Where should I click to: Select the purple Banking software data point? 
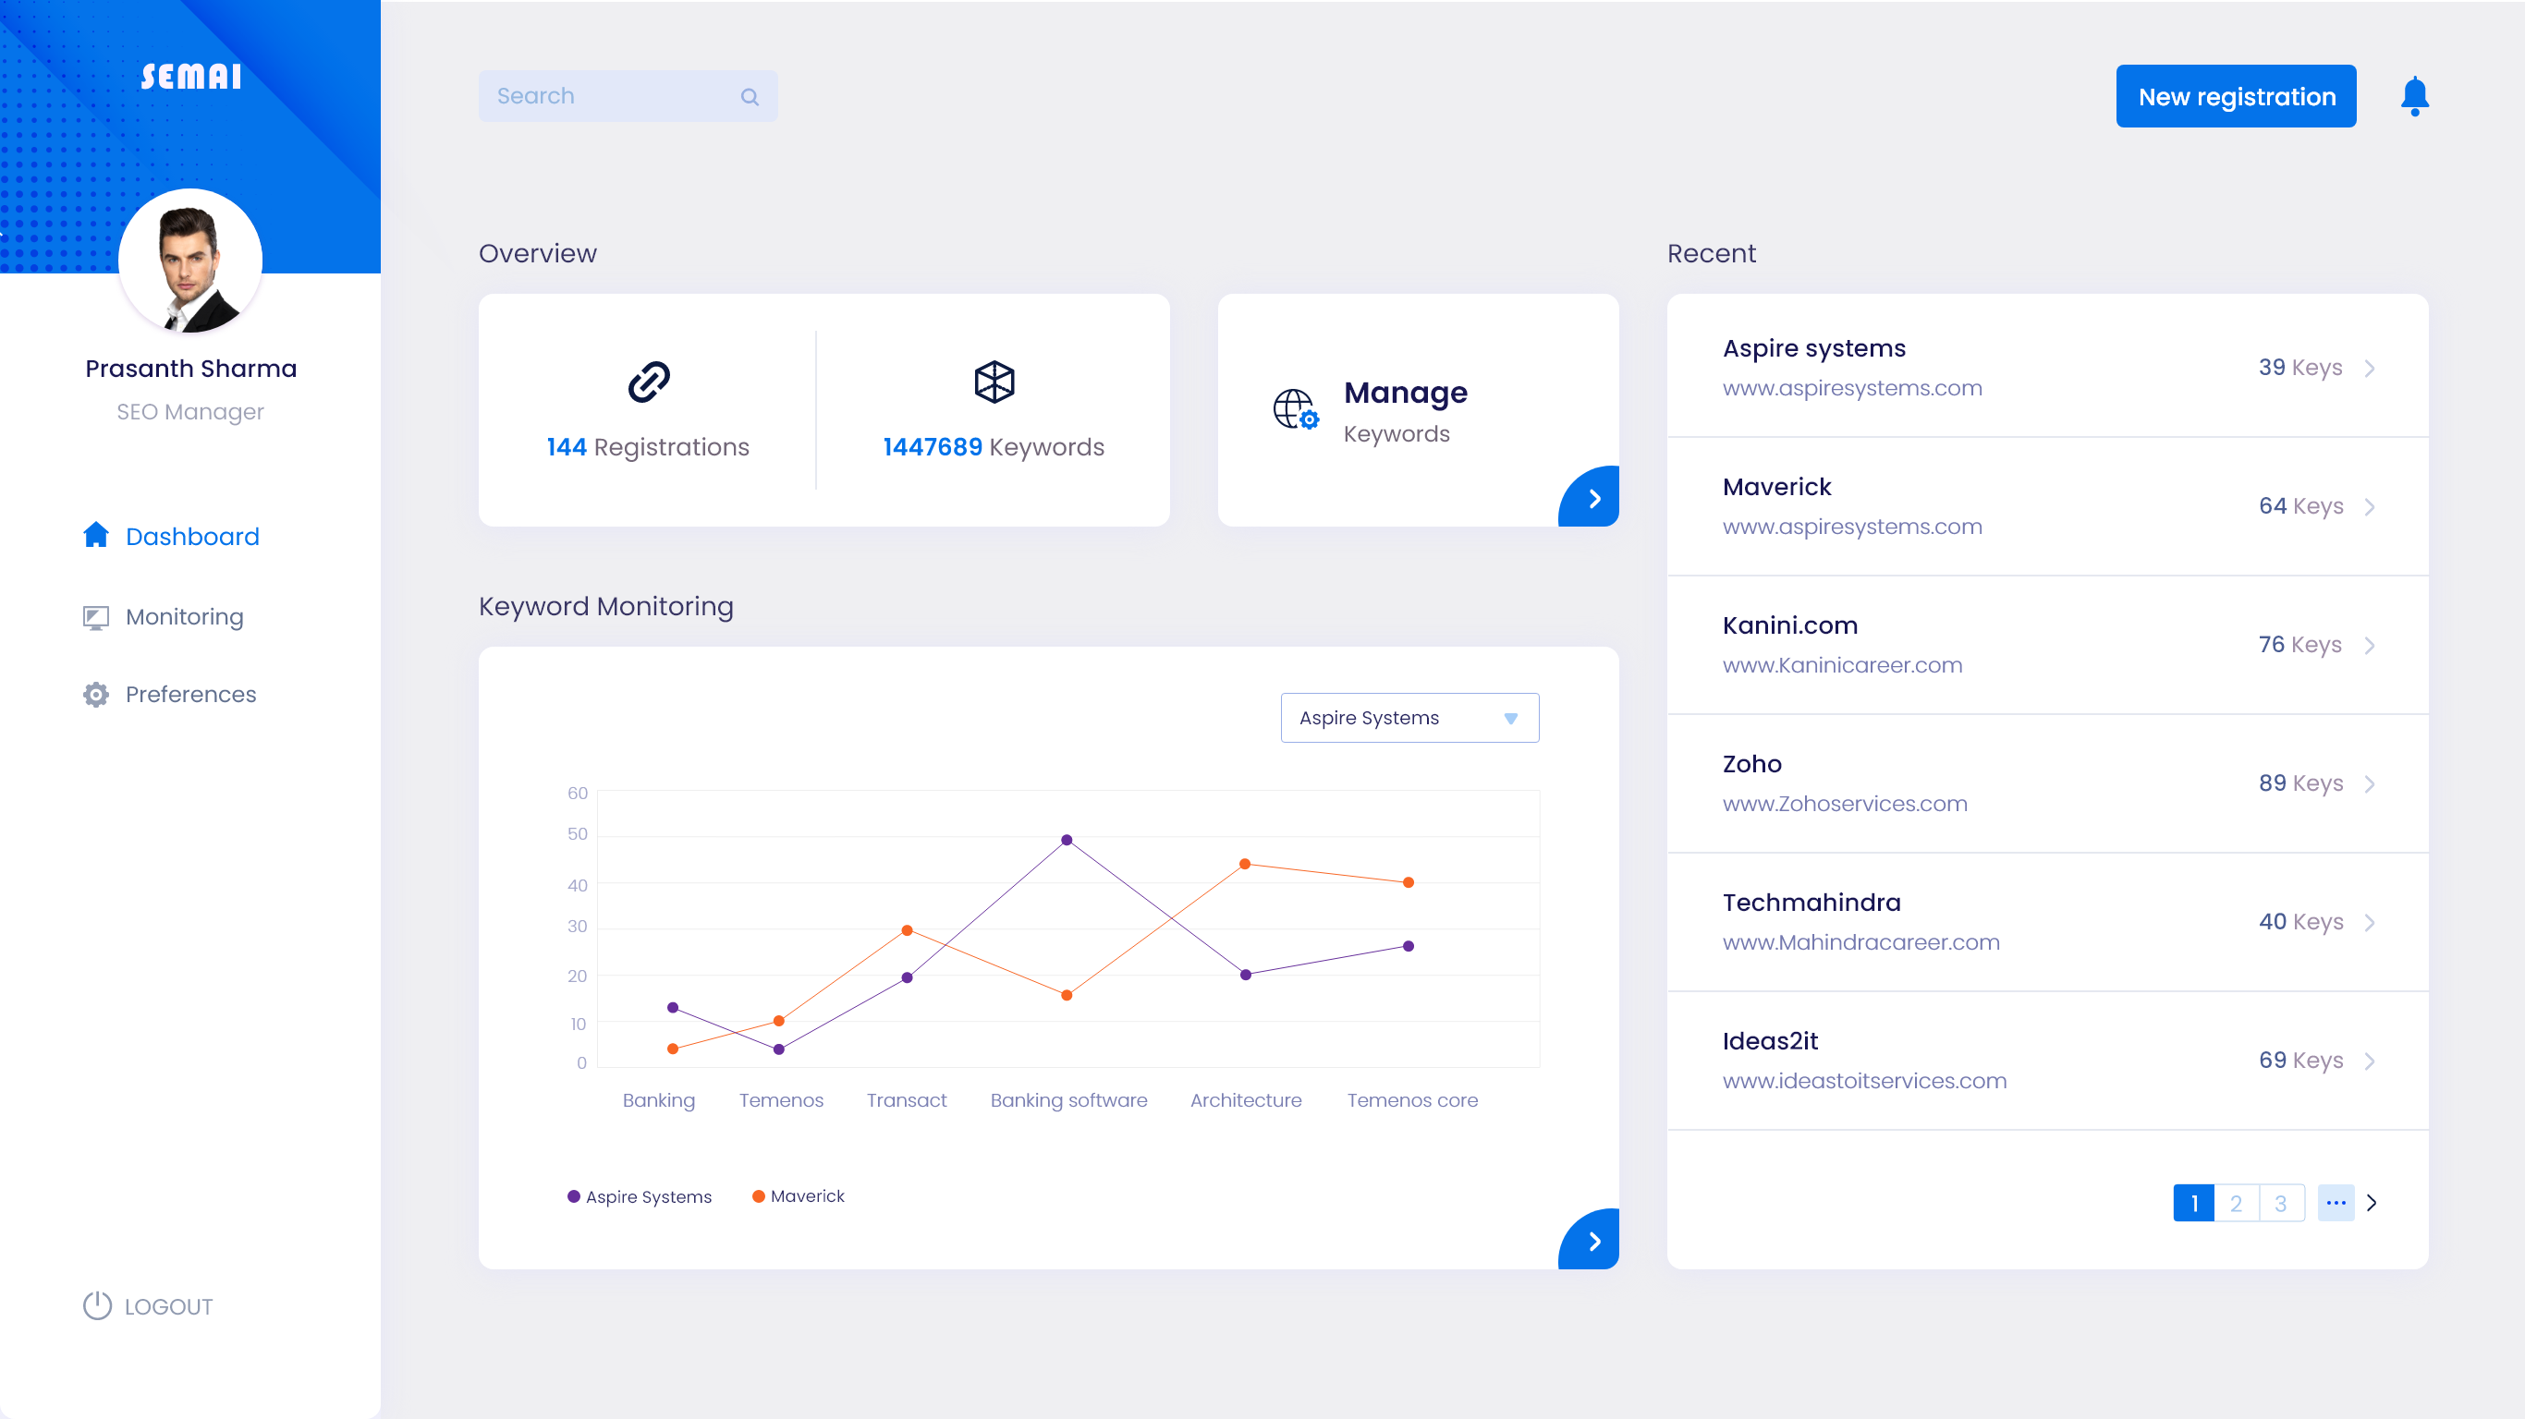tap(1067, 840)
